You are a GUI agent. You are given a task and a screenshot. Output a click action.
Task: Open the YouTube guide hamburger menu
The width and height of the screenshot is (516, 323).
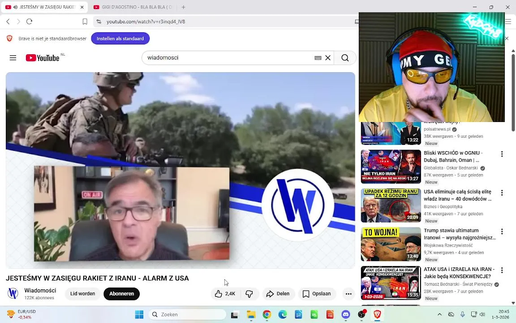point(13,58)
